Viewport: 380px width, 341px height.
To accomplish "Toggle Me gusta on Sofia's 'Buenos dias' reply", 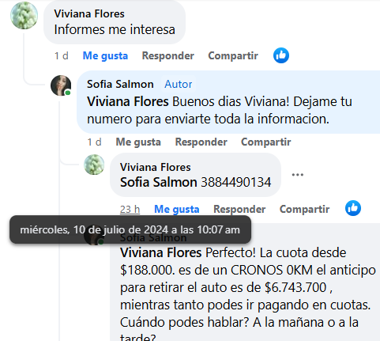I will pos(138,142).
